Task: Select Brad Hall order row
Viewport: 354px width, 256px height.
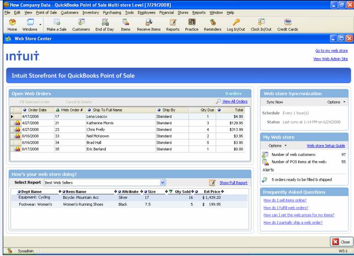Action: click(x=128, y=143)
